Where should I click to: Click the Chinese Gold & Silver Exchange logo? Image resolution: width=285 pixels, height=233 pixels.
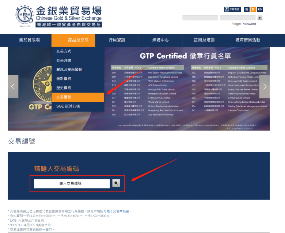tap(58, 16)
